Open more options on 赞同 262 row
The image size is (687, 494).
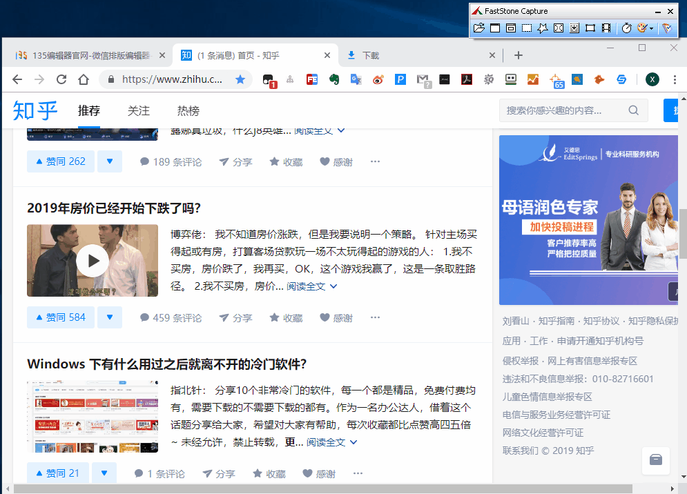coord(375,161)
